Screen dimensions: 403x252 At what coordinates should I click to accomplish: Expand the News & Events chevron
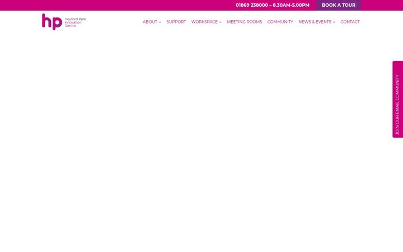(x=334, y=22)
